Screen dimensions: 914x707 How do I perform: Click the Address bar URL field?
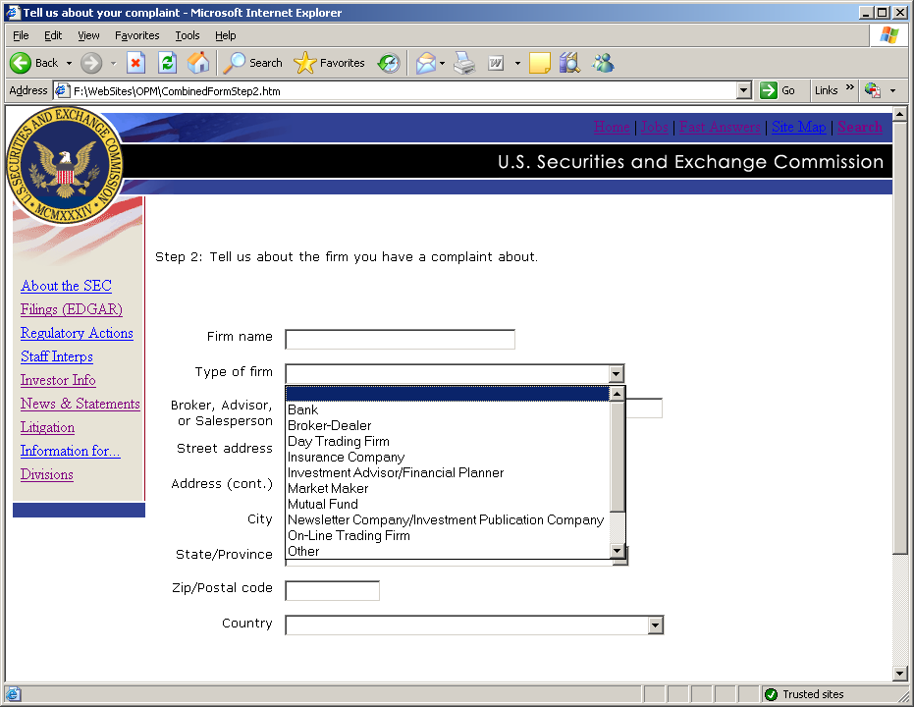click(x=403, y=91)
